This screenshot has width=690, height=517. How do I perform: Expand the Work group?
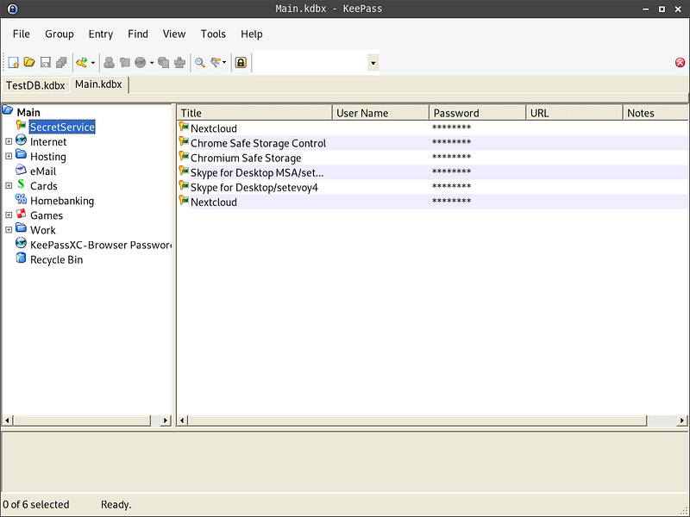[9, 230]
